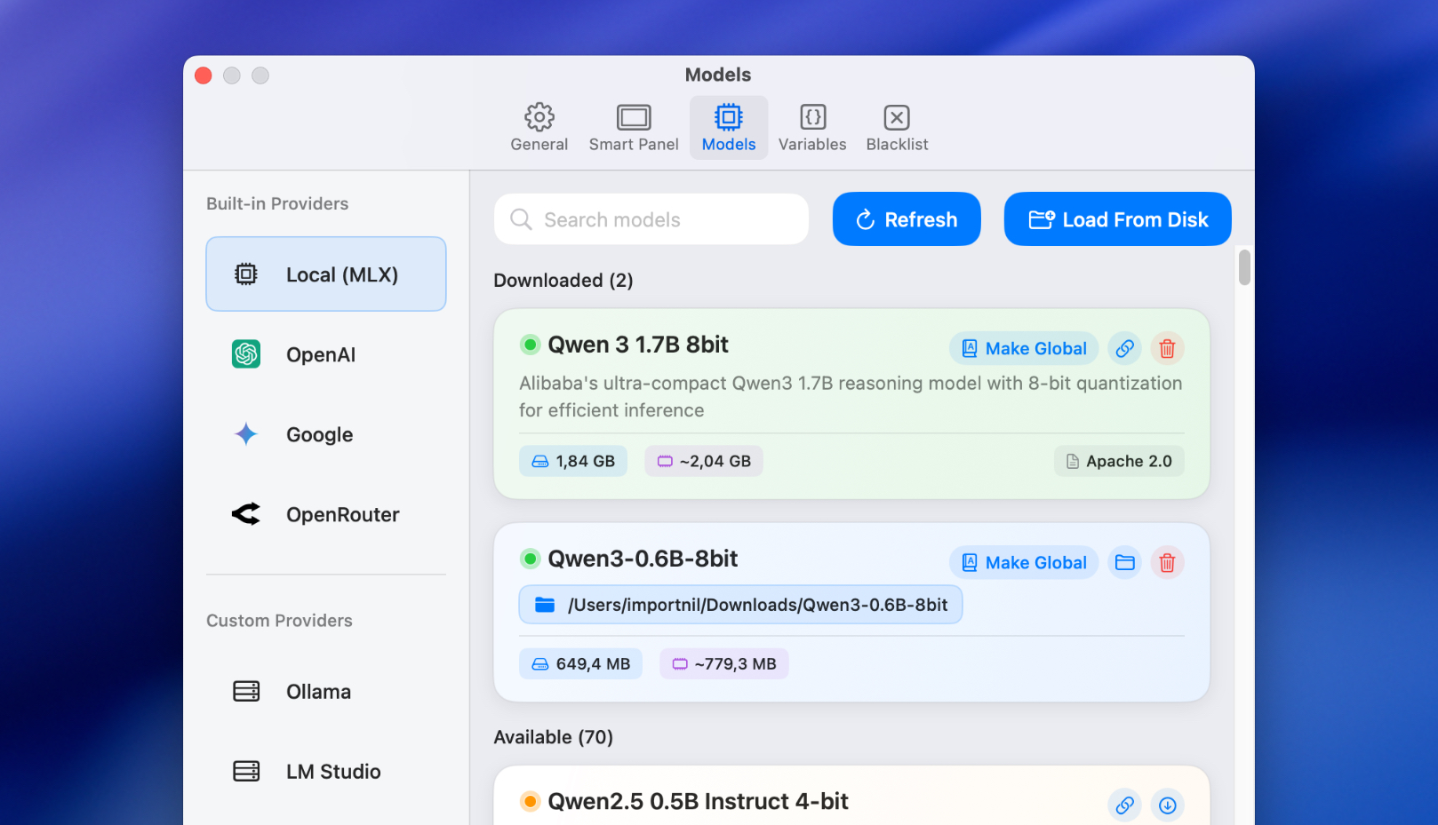Select the OpenAI provider
The image size is (1438, 825).
[326, 354]
